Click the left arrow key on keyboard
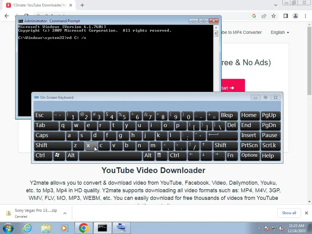 tap(193, 156)
